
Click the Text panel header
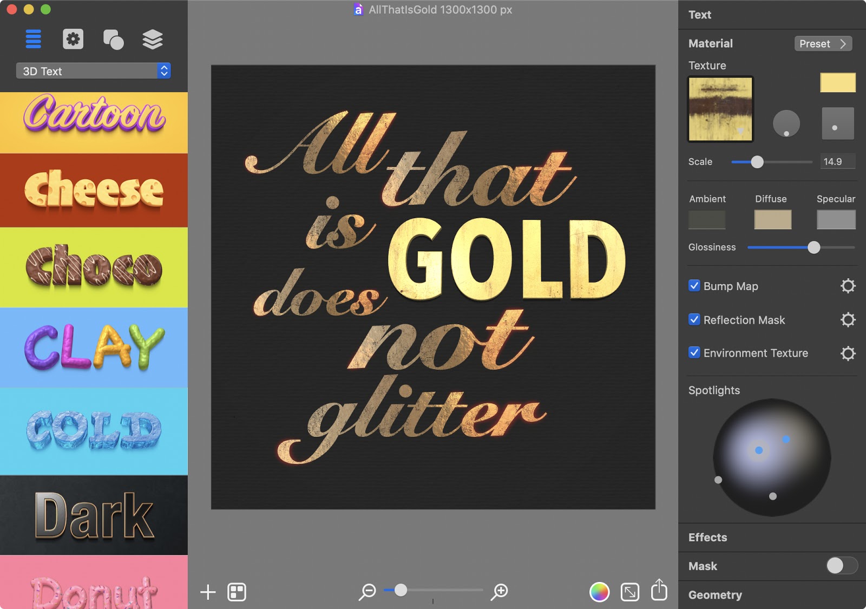[x=699, y=15]
